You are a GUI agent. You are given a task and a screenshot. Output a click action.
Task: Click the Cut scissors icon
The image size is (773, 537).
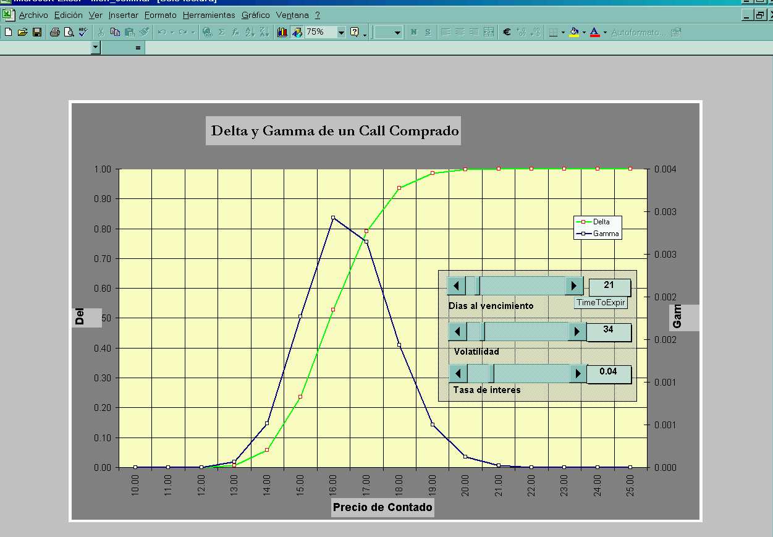point(101,32)
